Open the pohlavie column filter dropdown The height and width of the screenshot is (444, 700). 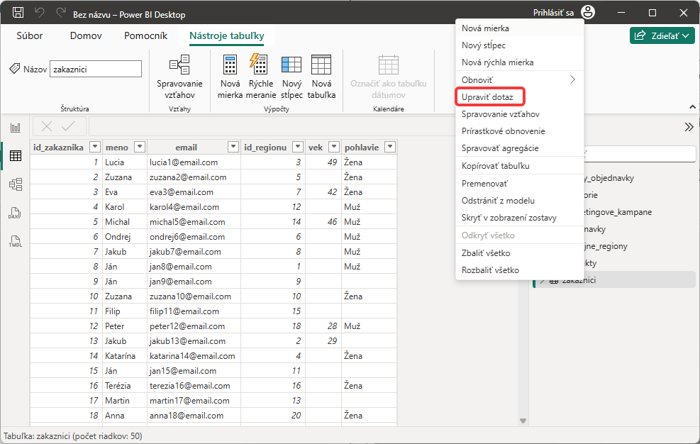coord(390,147)
